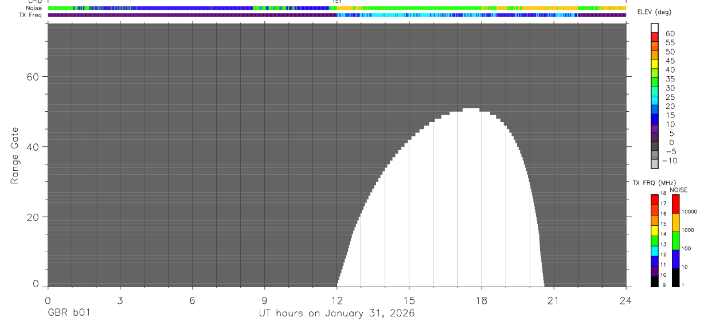Click the TX Freq strip above the plot

(337, 15)
